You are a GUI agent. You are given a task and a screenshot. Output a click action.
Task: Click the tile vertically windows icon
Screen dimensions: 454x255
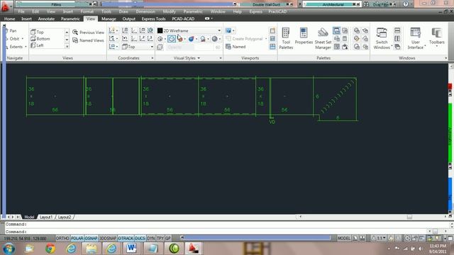click(397, 38)
